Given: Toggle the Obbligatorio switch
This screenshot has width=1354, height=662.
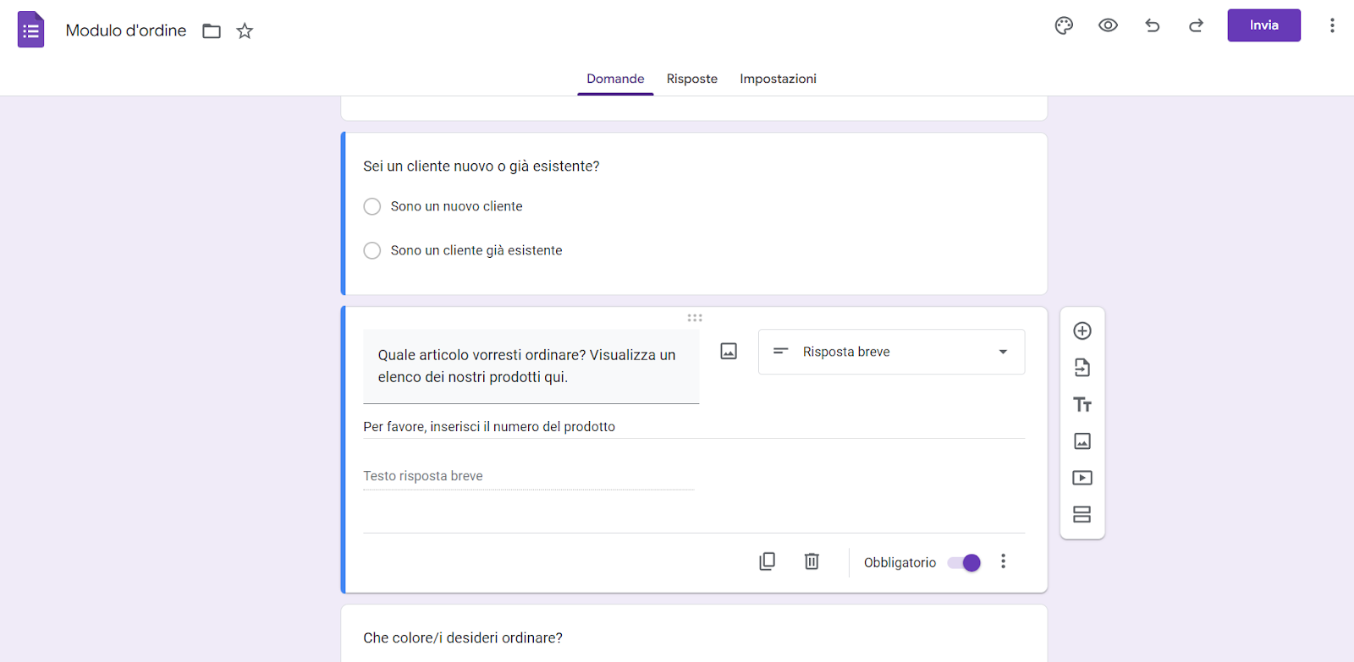Looking at the screenshot, I should [964, 563].
